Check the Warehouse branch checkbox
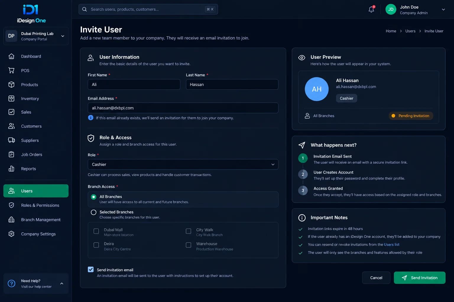This screenshot has height=302, width=454. tap(188, 245)
